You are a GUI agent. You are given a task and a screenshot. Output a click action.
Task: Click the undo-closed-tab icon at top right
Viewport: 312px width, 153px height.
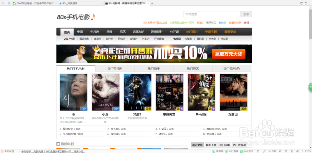coord(306,3)
